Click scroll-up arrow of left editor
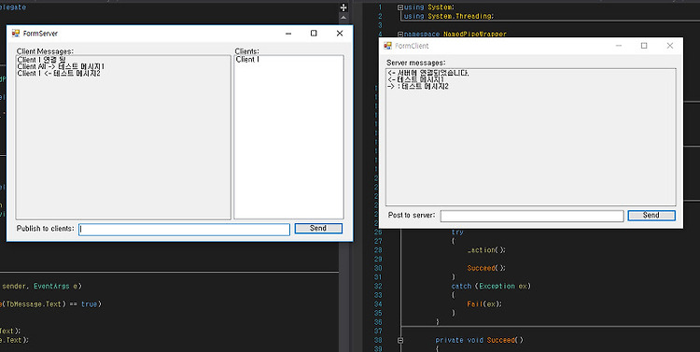The width and height of the screenshot is (700, 352). point(343,18)
